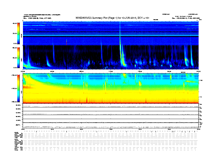Click the dark horizontal band across the RAD2 panel
This screenshot has width=214, height=166.
pos(111,36)
